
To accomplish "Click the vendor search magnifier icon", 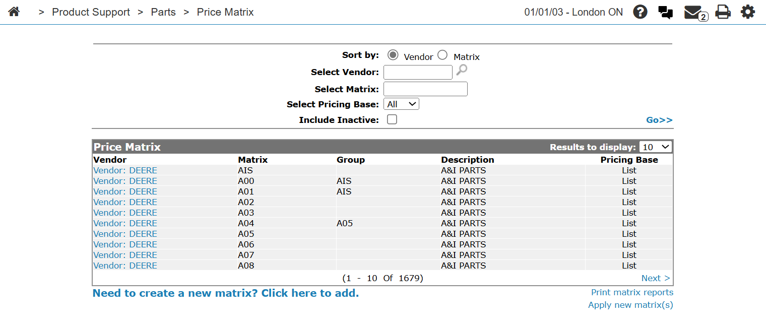I will click(x=462, y=71).
